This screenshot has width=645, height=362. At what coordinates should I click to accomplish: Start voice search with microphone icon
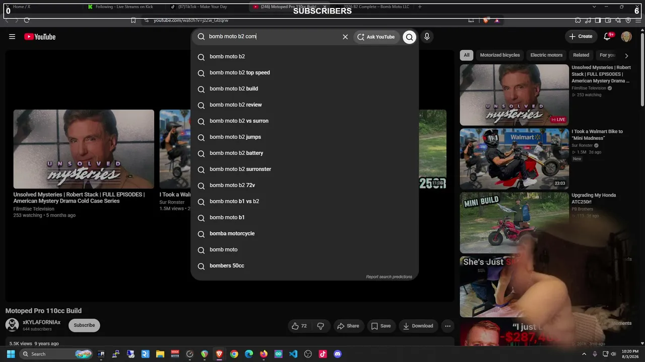click(427, 37)
